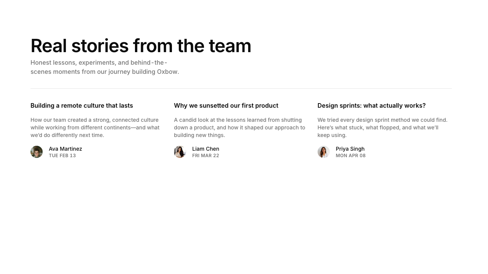Click the author name Priya Singh
This screenshot has height=274, width=488.
[x=350, y=149]
